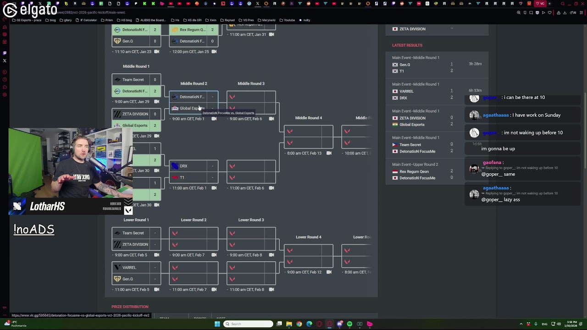Screen dimensions: 587x330
Task: Open the 'HS dla SPI' bookmark folder
Action: (x=192, y=20)
